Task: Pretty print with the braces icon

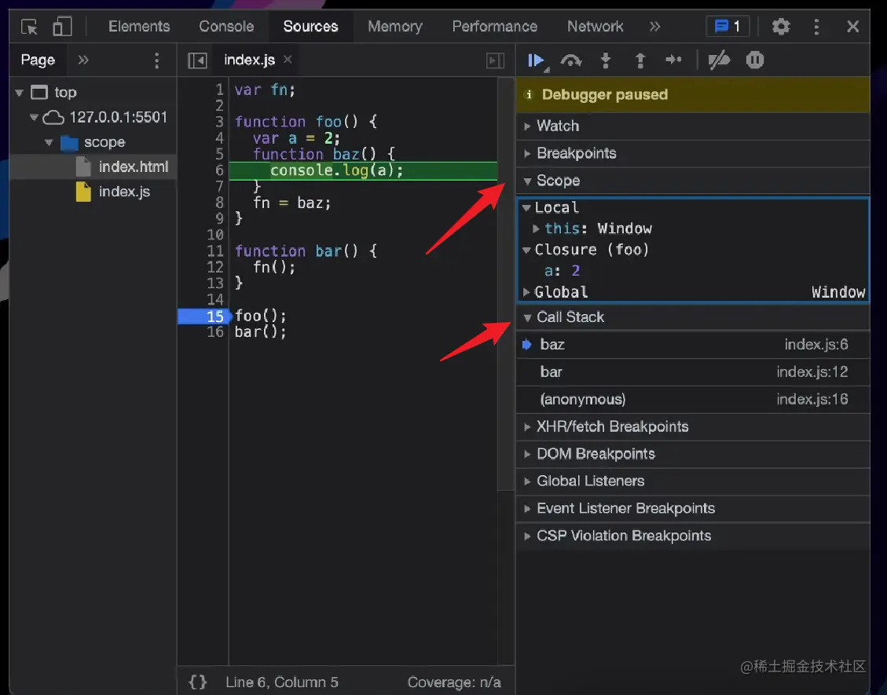Action: click(197, 682)
